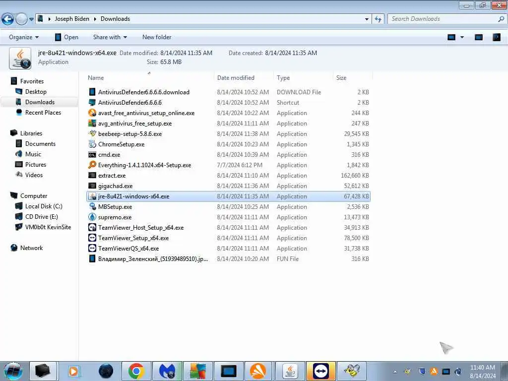This screenshot has width=508, height=381.
Task: Open the BeeBEEP taskbar icon
Action: coord(352,371)
